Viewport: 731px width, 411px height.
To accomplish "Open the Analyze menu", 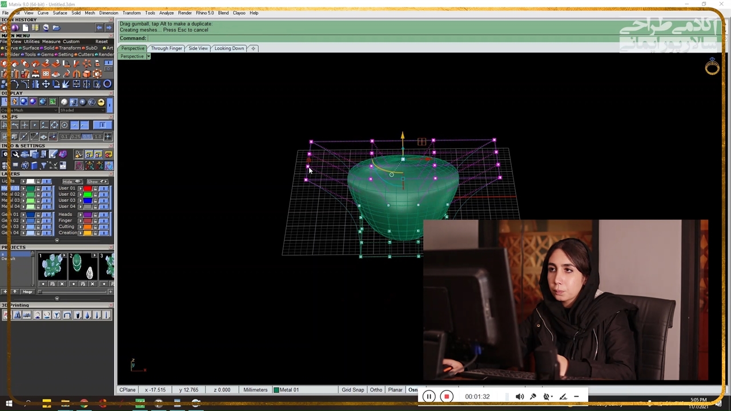I will [166, 13].
